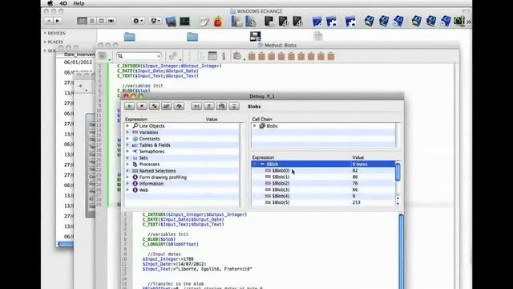
Task: Click the method editor search field
Action: [x=139, y=56]
